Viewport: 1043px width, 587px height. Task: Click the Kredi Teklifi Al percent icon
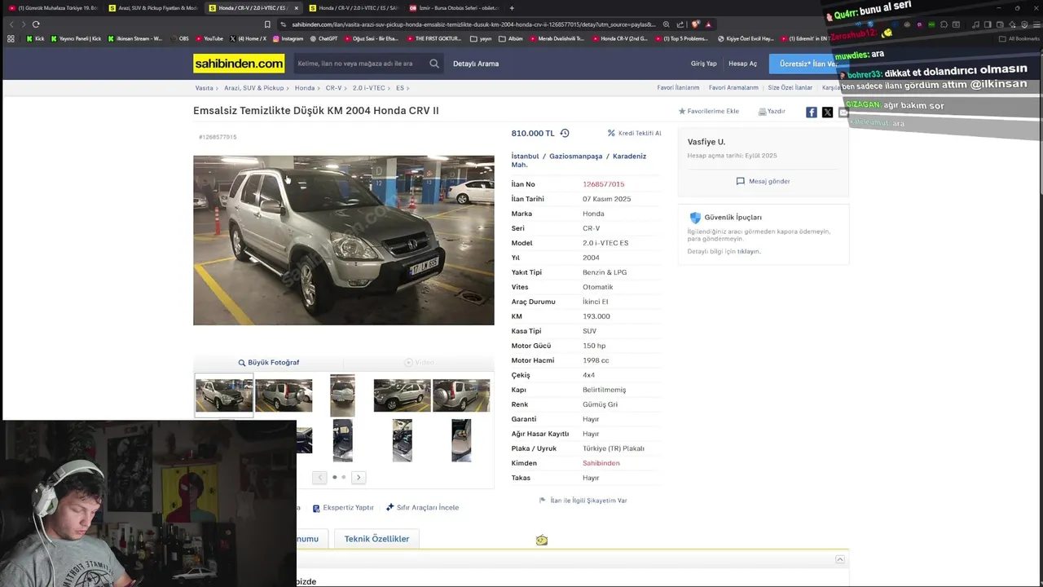click(611, 133)
